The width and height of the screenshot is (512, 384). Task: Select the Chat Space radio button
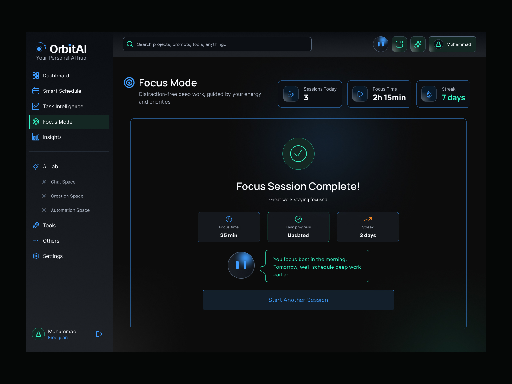(44, 182)
